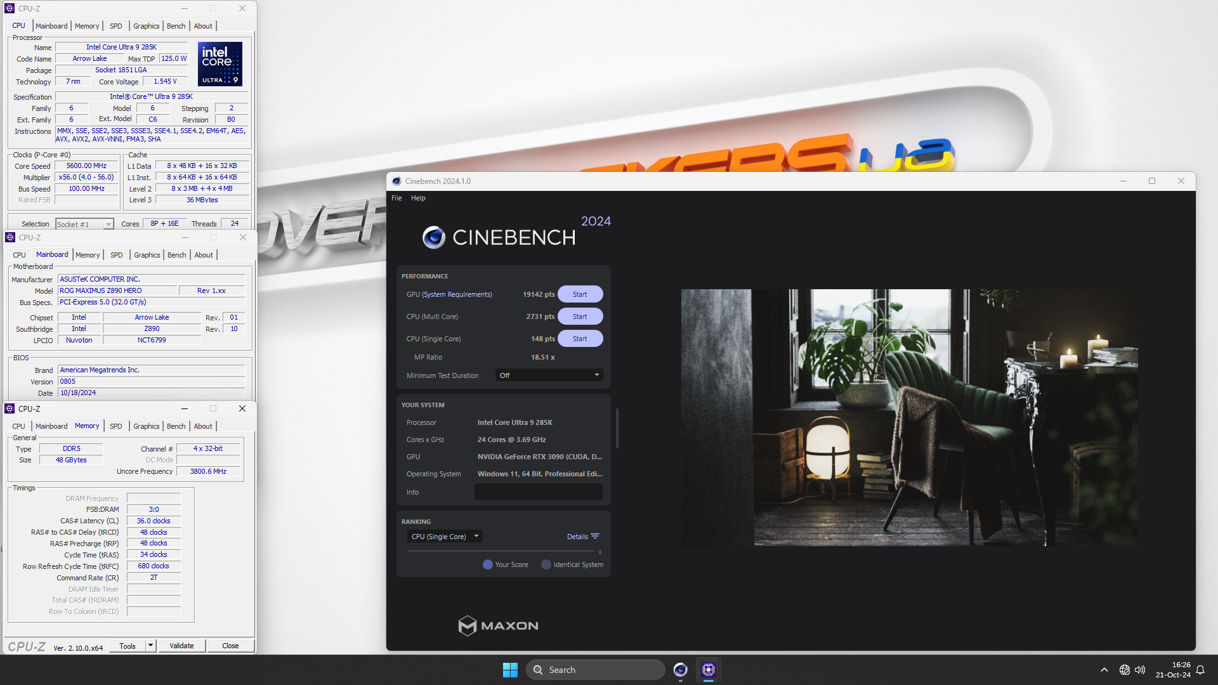Switch to the Bench tab in CPU-Z main
1218x685 pixels.
click(x=175, y=26)
